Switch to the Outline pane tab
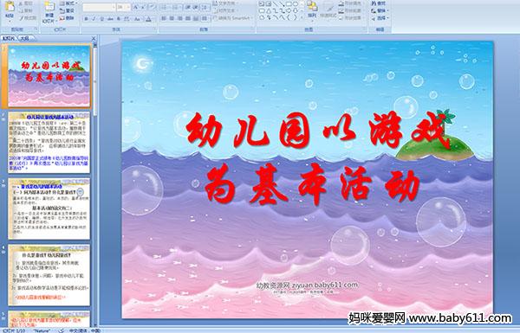520x333 pixels. pos(24,38)
